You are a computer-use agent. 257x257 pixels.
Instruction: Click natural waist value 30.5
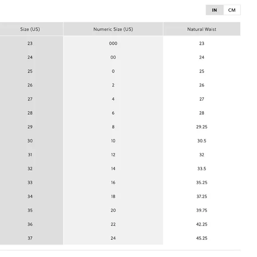pos(202,141)
